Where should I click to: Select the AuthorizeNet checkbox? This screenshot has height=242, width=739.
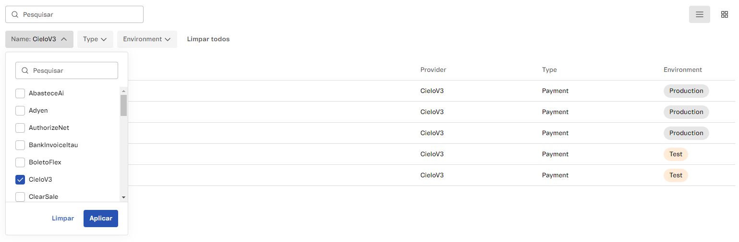20,128
